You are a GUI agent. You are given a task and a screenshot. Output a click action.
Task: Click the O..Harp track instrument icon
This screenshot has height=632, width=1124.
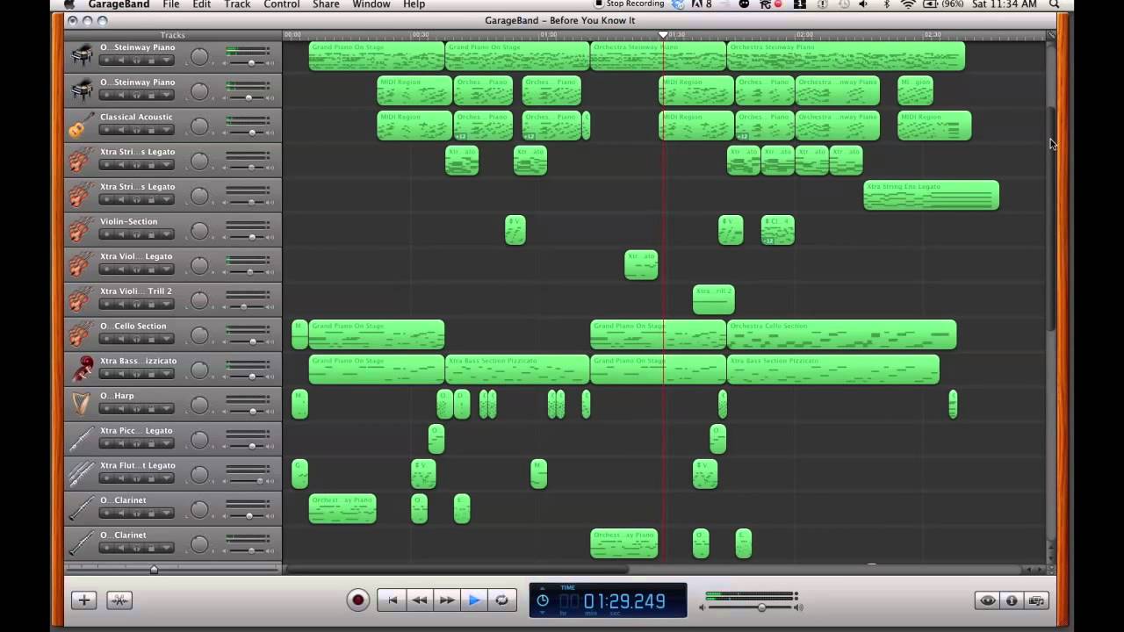[81, 404]
